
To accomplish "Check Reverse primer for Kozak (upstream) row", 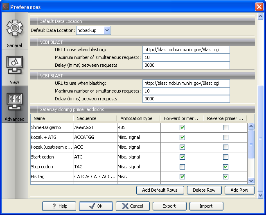I will coord(225,147).
